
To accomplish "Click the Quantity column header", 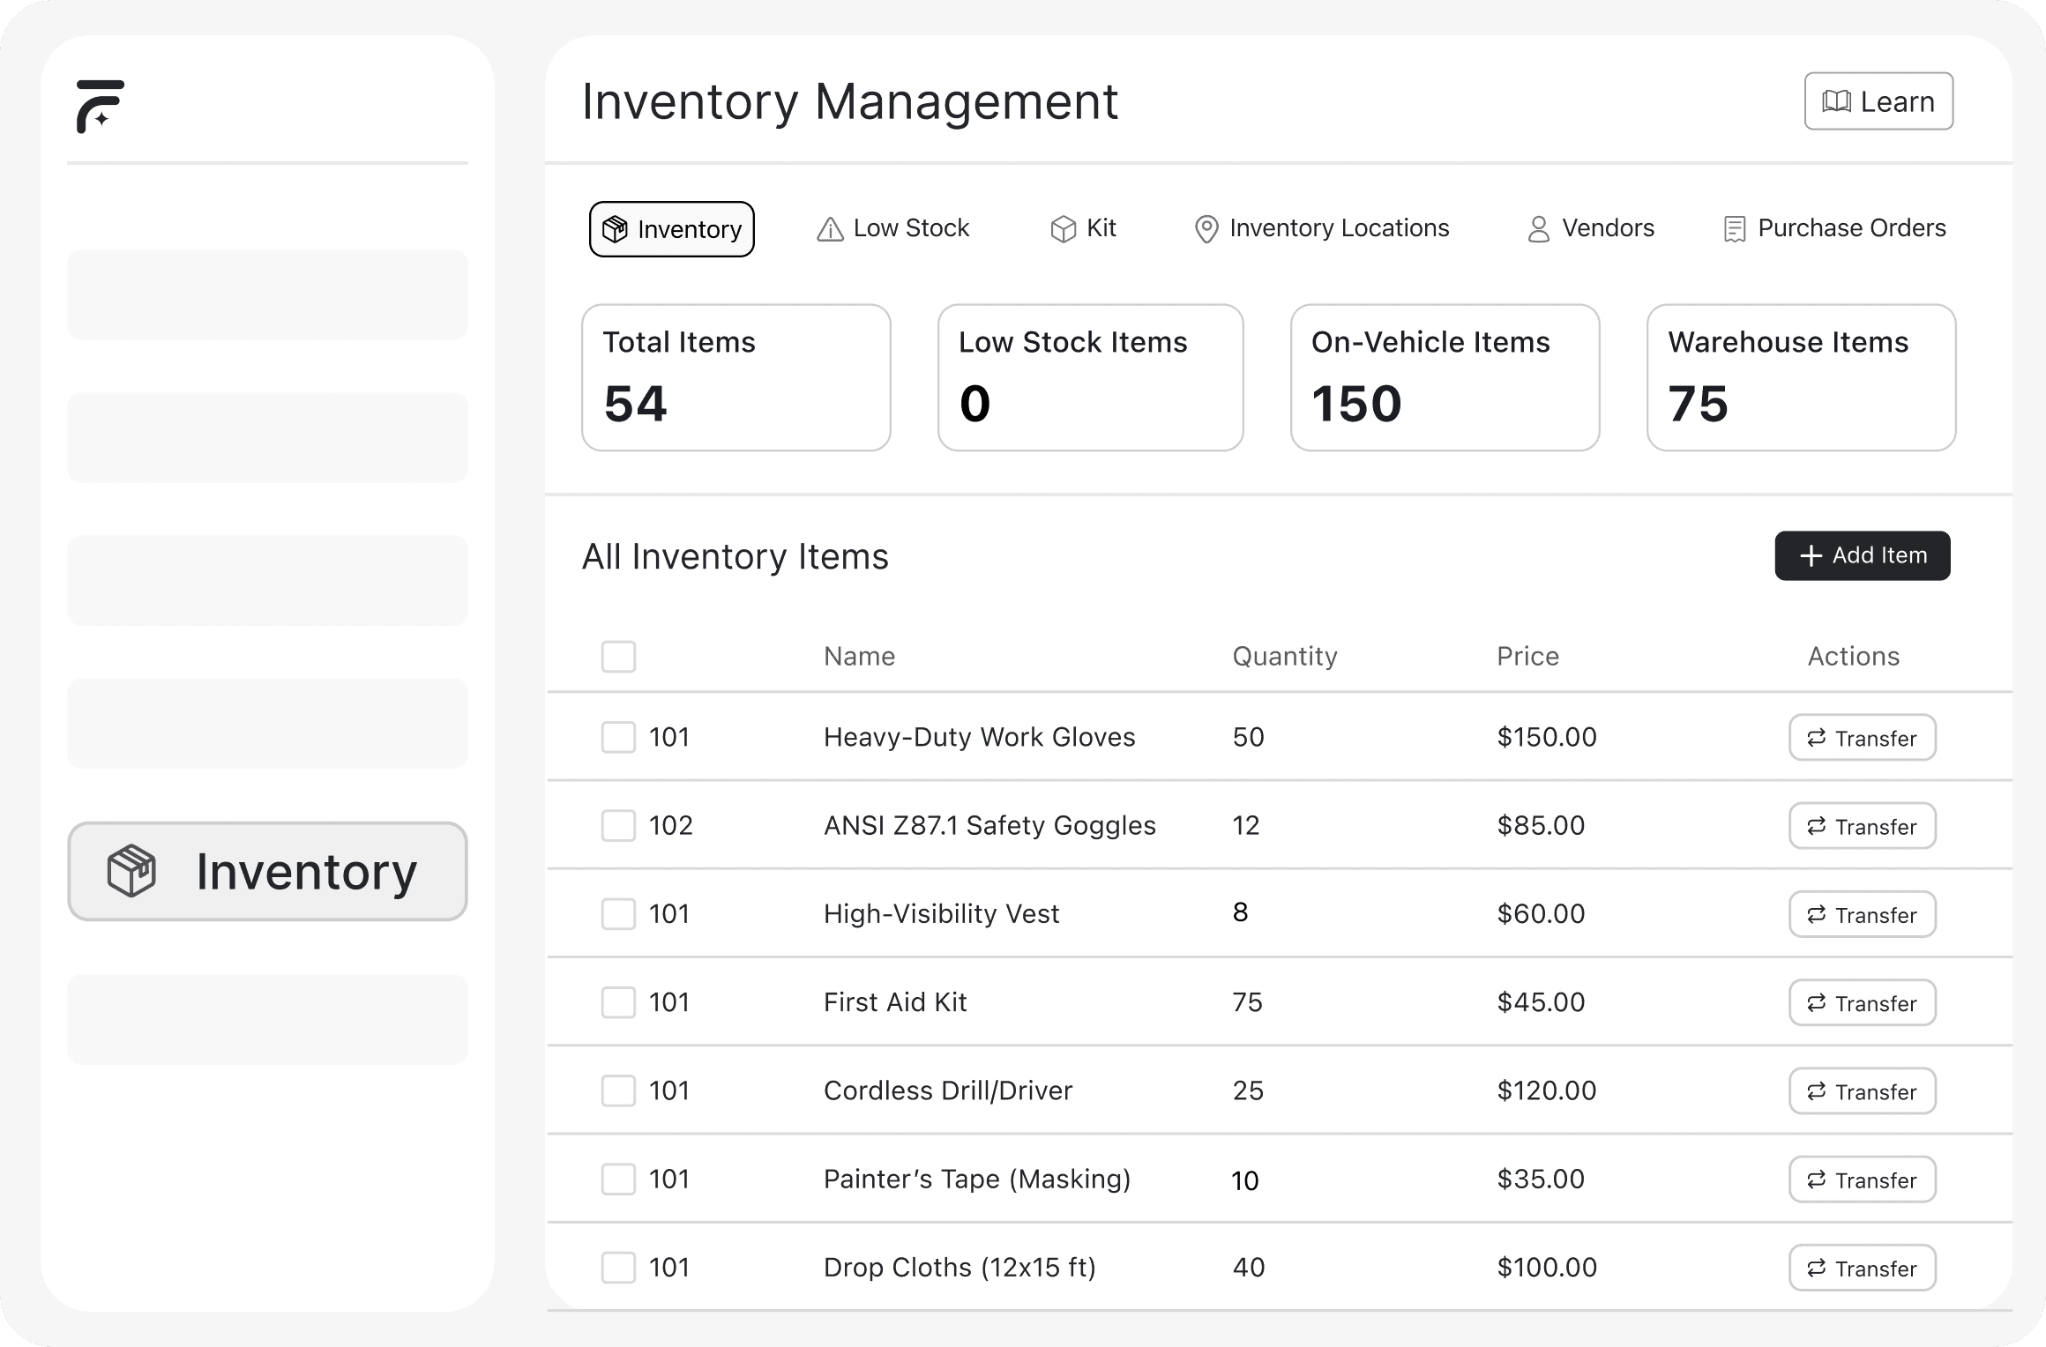I will point(1284,657).
